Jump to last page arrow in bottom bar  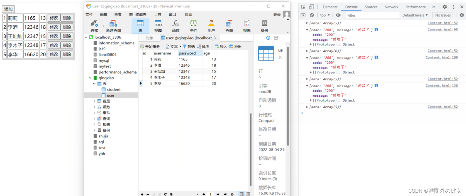[x=225, y=194]
